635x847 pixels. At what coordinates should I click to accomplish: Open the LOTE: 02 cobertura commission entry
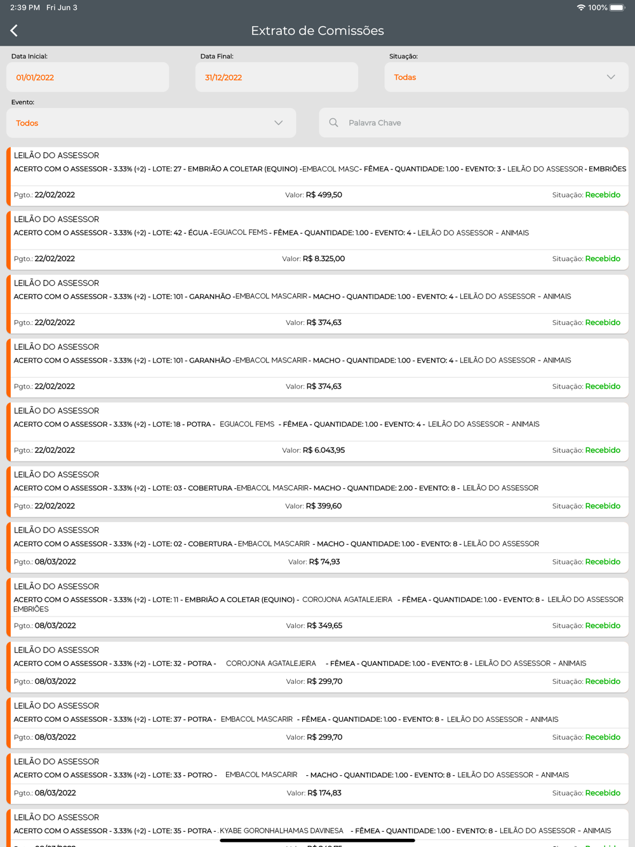click(x=317, y=547)
